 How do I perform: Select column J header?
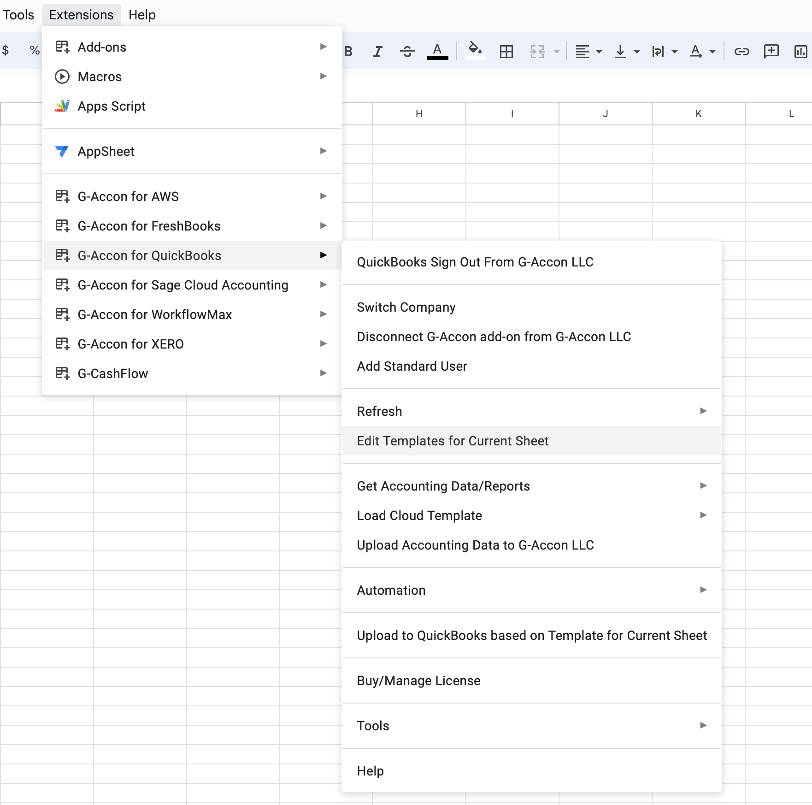(x=606, y=114)
